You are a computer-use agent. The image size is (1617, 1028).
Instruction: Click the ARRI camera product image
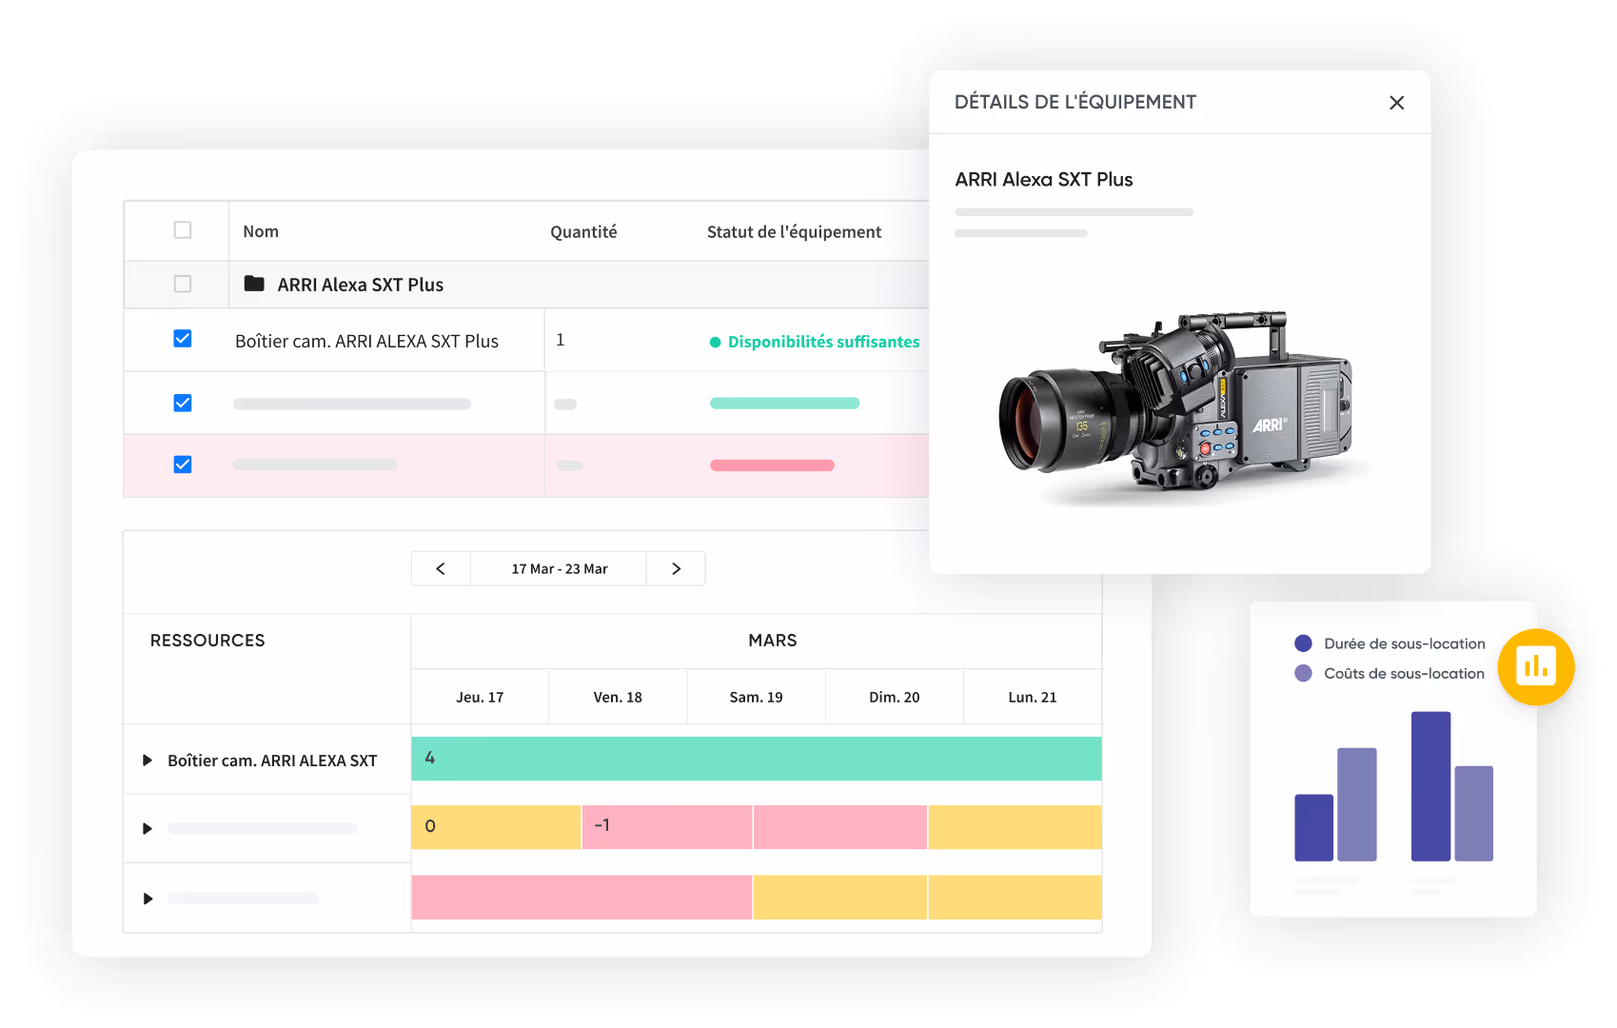[1177, 403]
